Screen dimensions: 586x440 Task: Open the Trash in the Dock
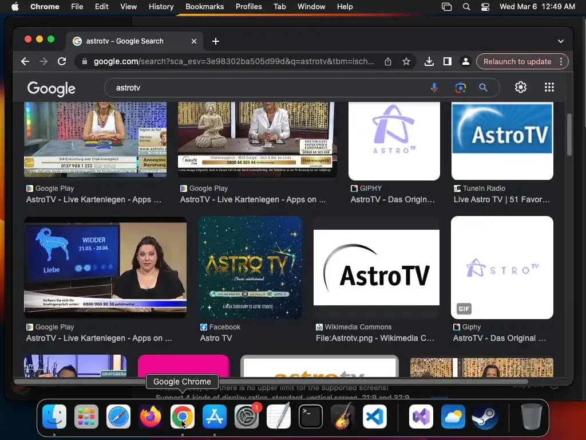point(532,417)
